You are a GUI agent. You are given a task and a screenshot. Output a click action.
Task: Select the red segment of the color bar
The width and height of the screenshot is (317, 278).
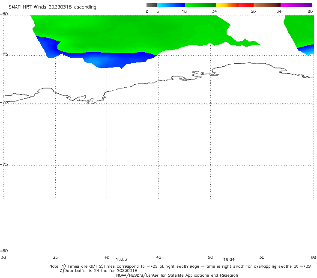coord(246,5)
